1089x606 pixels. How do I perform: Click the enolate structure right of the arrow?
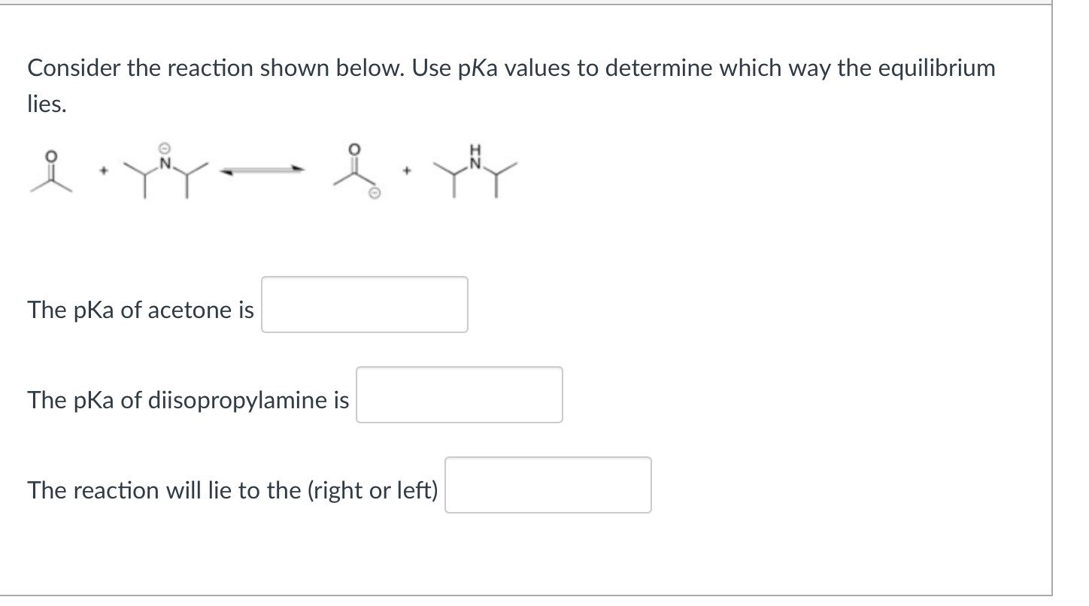coord(356,171)
